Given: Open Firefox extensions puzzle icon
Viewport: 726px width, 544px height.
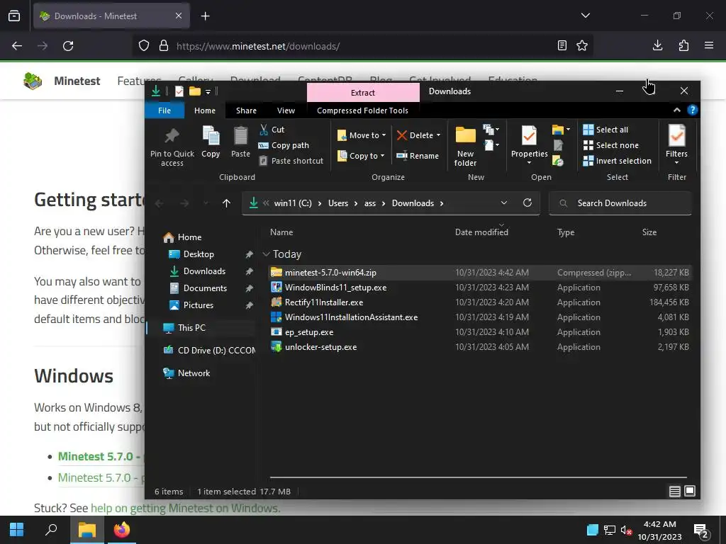Looking at the screenshot, I should (683, 46).
